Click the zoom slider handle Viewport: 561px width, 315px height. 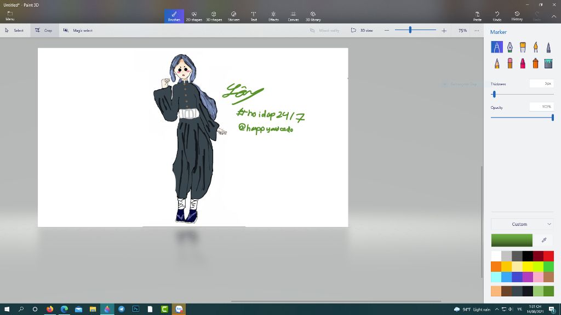point(410,31)
